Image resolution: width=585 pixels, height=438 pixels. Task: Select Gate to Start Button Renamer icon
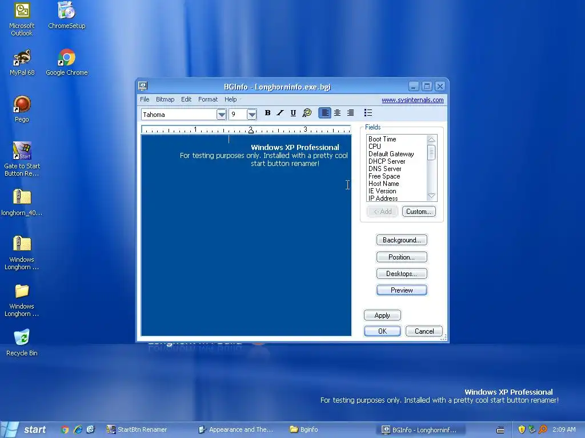click(x=22, y=160)
